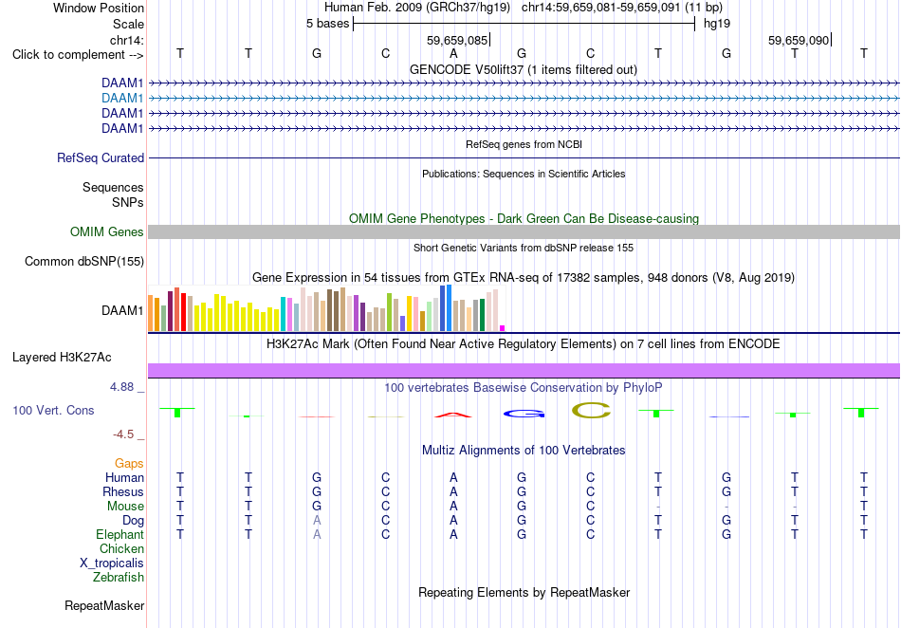This screenshot has width=901, height=628.
Task: Click the red A conservation logo letter
Action: click(453, 415)
